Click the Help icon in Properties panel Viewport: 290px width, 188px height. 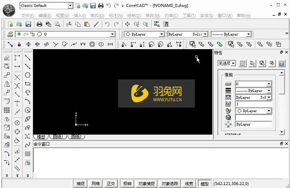tap(281, 63)
